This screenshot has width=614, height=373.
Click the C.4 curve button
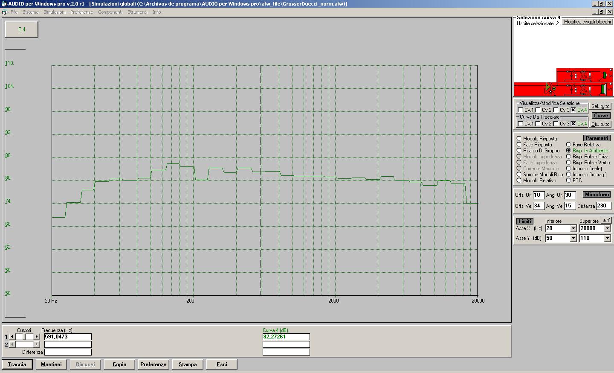tap(21, 29)
